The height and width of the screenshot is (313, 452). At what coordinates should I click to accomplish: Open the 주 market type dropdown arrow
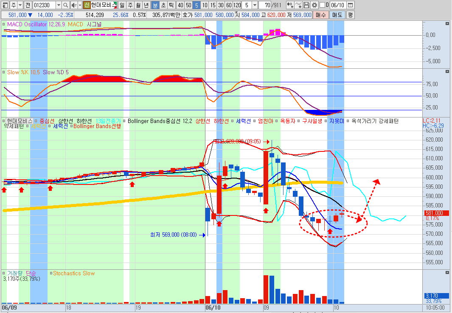(20, 5)
